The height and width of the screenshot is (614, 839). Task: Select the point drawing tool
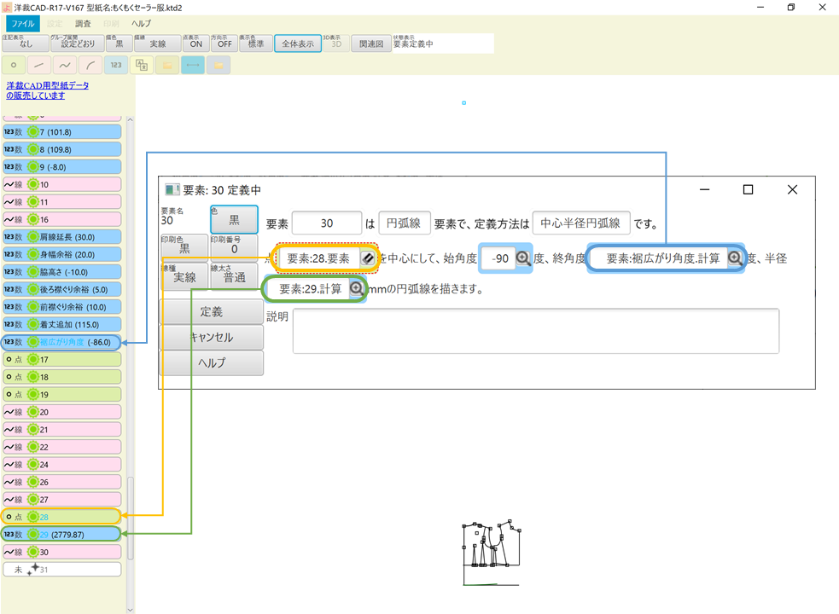point(14,64)
